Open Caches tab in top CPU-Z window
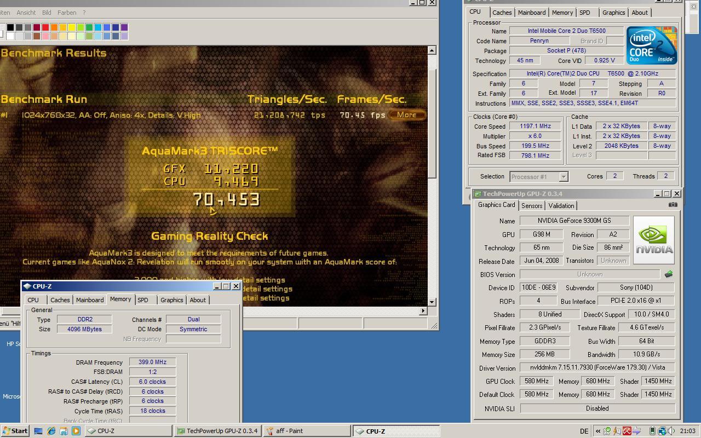This screenshot has width=701, height=438. pyautogui.click(x=502, y=13)
